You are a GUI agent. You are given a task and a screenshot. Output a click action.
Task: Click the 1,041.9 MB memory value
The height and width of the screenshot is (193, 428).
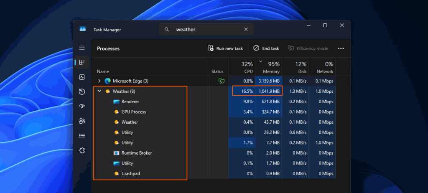[269, 91]
